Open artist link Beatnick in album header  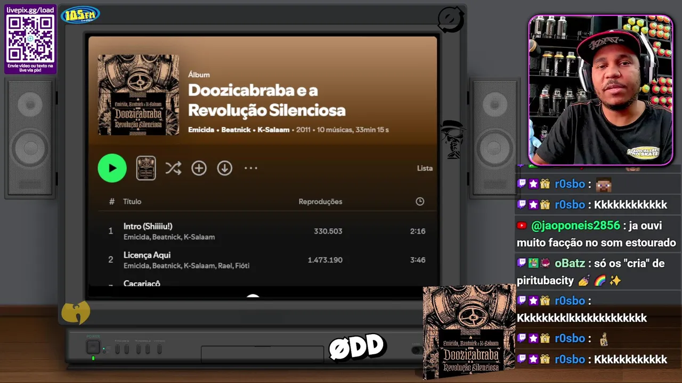236,130
